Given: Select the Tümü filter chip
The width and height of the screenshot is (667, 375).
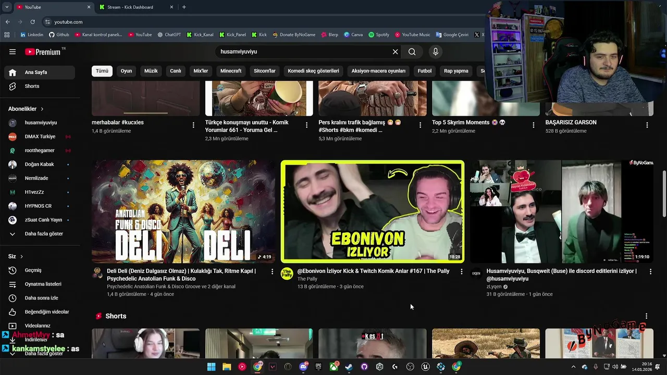Looking at the screenshot, I should coord(102,71).
